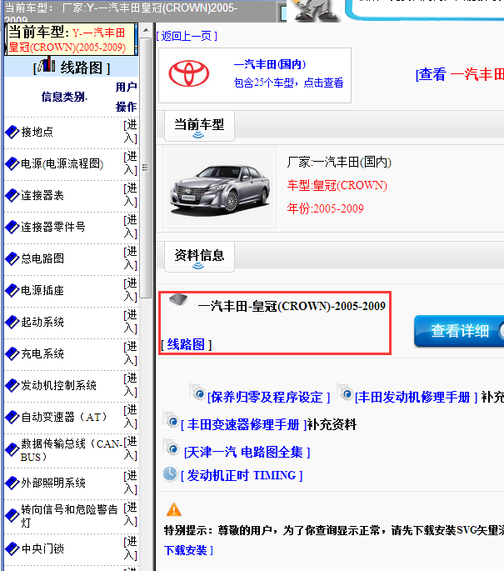Select 厂家:一汽丰田(国内) text
This screenshot has height=571, width=504.
click(x=339, y=162)
